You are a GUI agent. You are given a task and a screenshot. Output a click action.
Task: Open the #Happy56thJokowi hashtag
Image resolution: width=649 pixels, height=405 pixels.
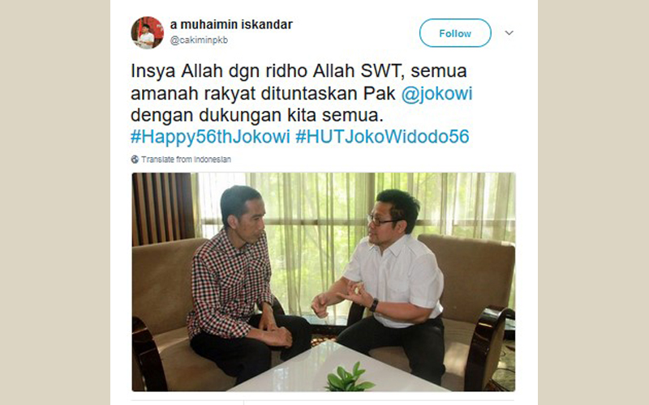click(210, 137)
